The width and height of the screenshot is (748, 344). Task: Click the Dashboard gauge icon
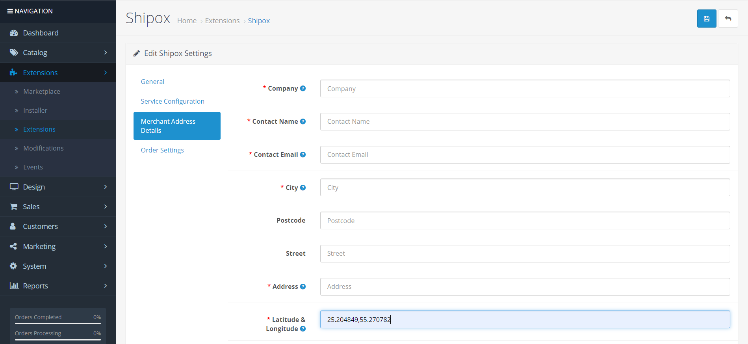[14, 33]
